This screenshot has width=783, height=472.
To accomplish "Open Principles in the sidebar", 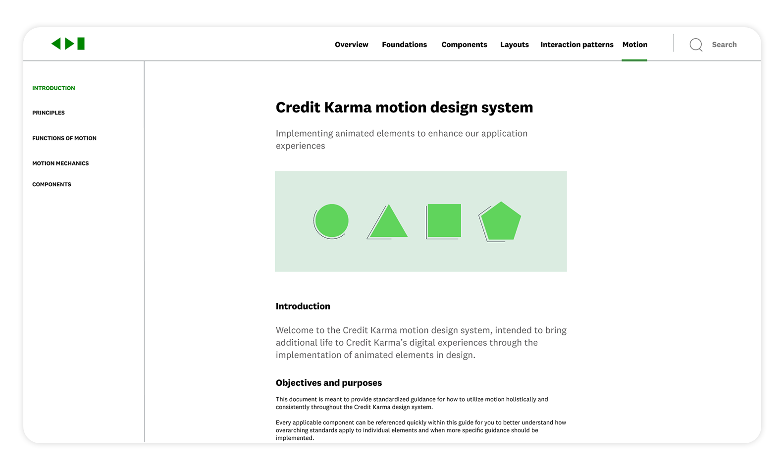I will point(49,113).
